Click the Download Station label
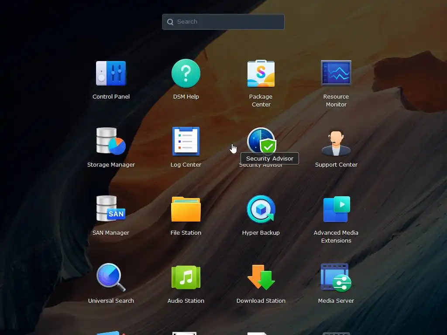The width and height of the screenshot is (447, 335). pyautogui.click(x=261, y=301)
